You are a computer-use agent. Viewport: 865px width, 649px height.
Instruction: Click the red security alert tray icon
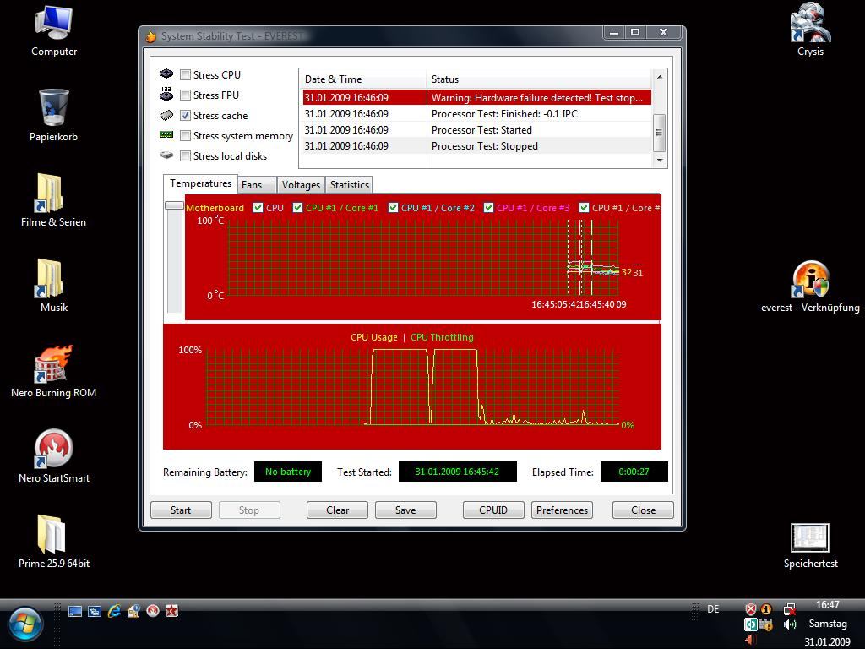(750, 609)
